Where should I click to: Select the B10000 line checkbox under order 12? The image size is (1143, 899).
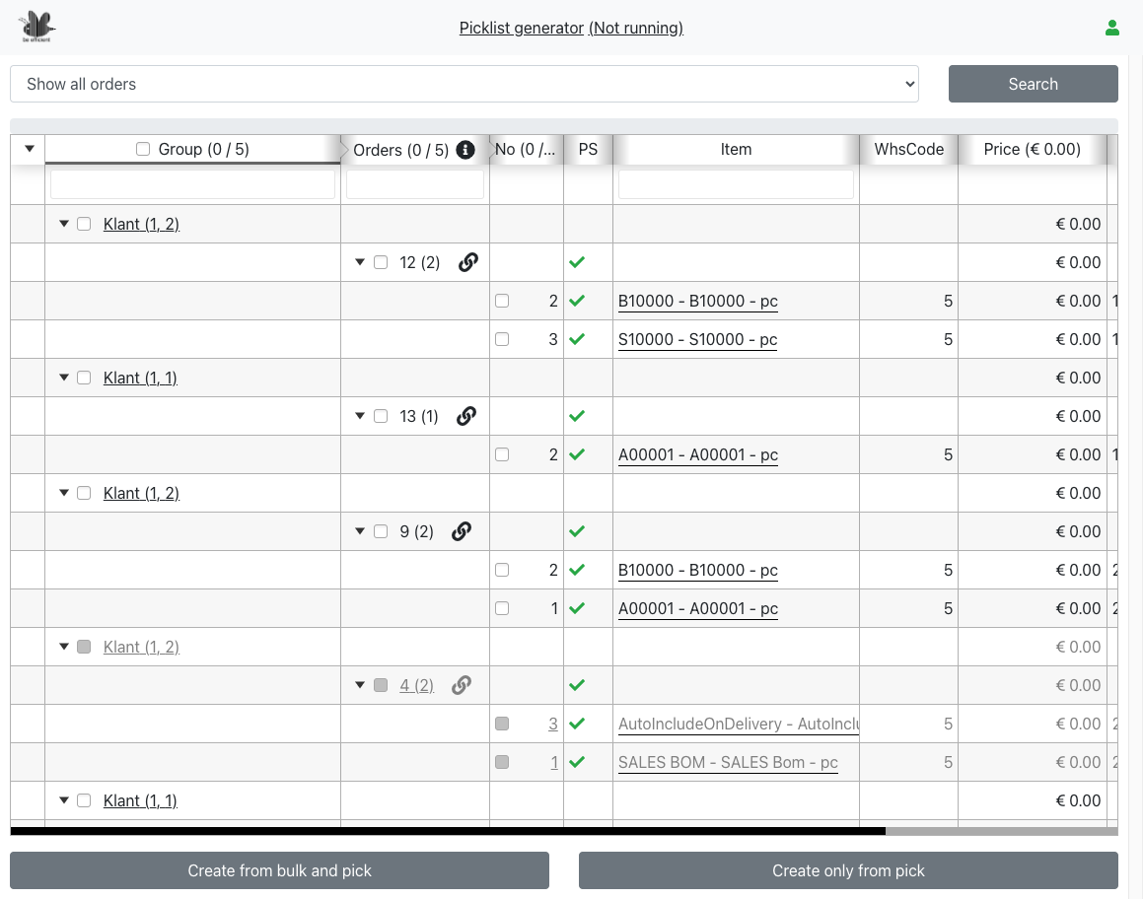click(x=502, y=301)
